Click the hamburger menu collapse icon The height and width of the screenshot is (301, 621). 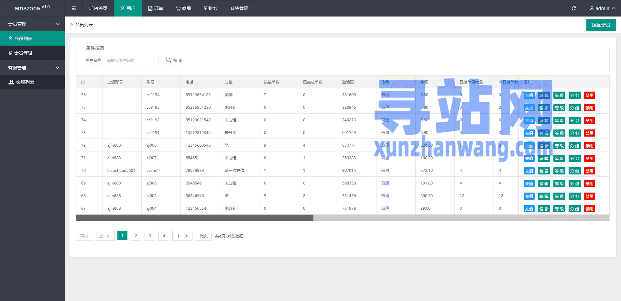pos(74,8)
